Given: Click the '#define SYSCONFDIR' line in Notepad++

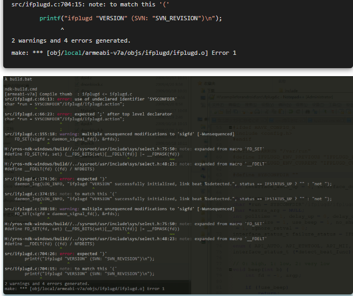Looking at the screenshot, I should click(265, 175).
